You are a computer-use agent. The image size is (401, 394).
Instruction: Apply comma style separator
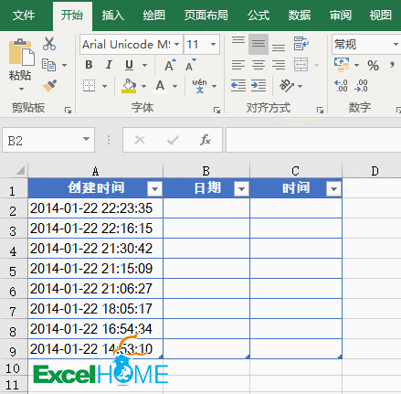tap(392, 65)
